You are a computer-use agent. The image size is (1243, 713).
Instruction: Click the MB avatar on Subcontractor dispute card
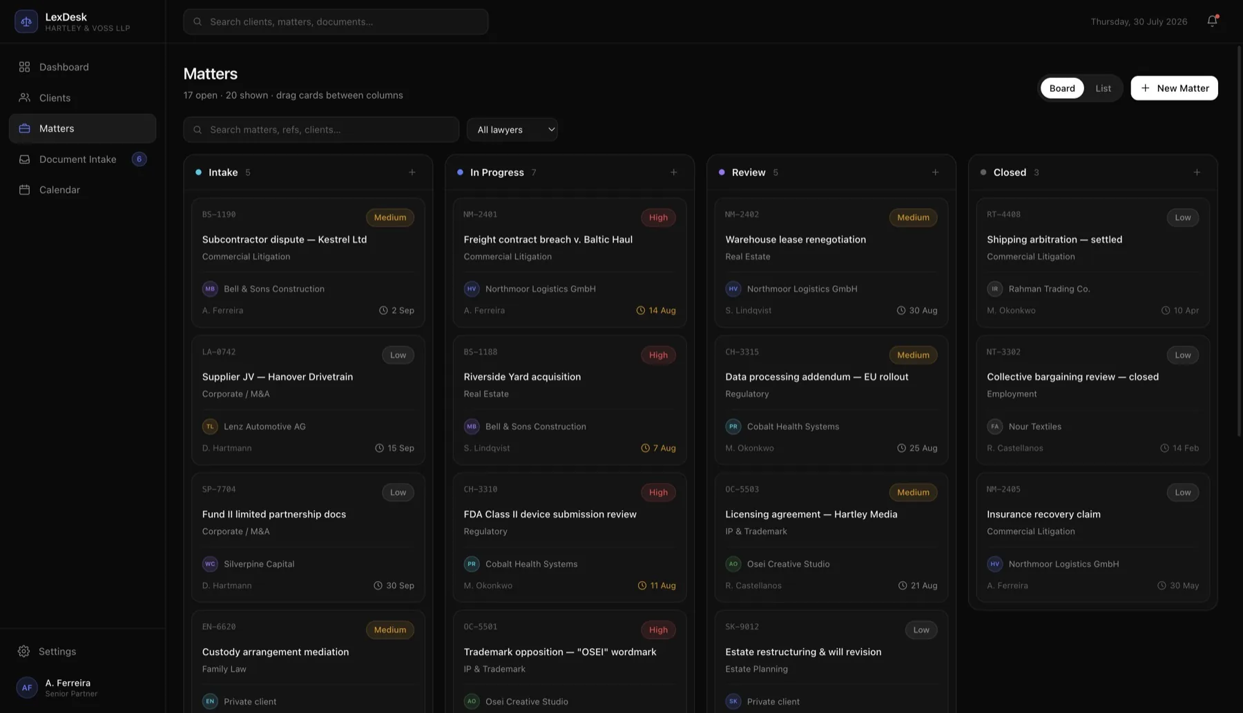coord(210,289)
